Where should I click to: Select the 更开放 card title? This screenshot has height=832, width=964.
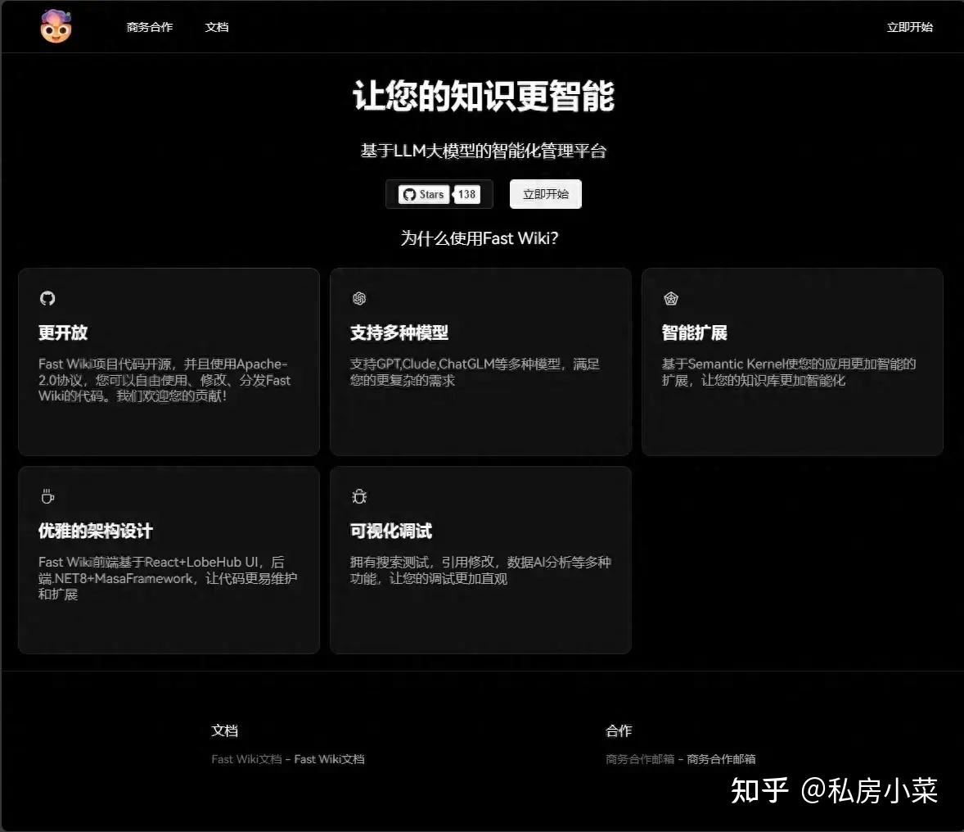tap(63, 333)
